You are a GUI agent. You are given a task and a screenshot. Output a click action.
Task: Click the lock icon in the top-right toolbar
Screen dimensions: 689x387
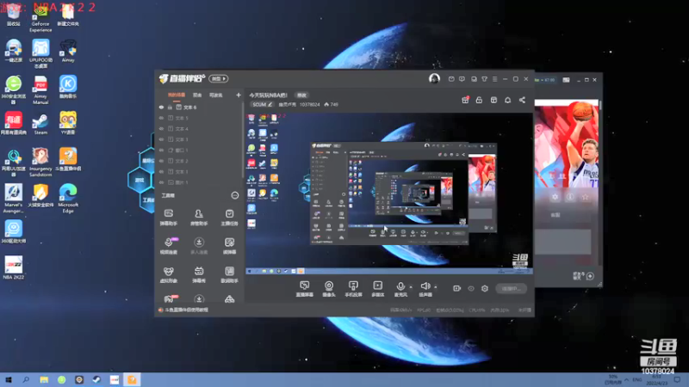479,100
